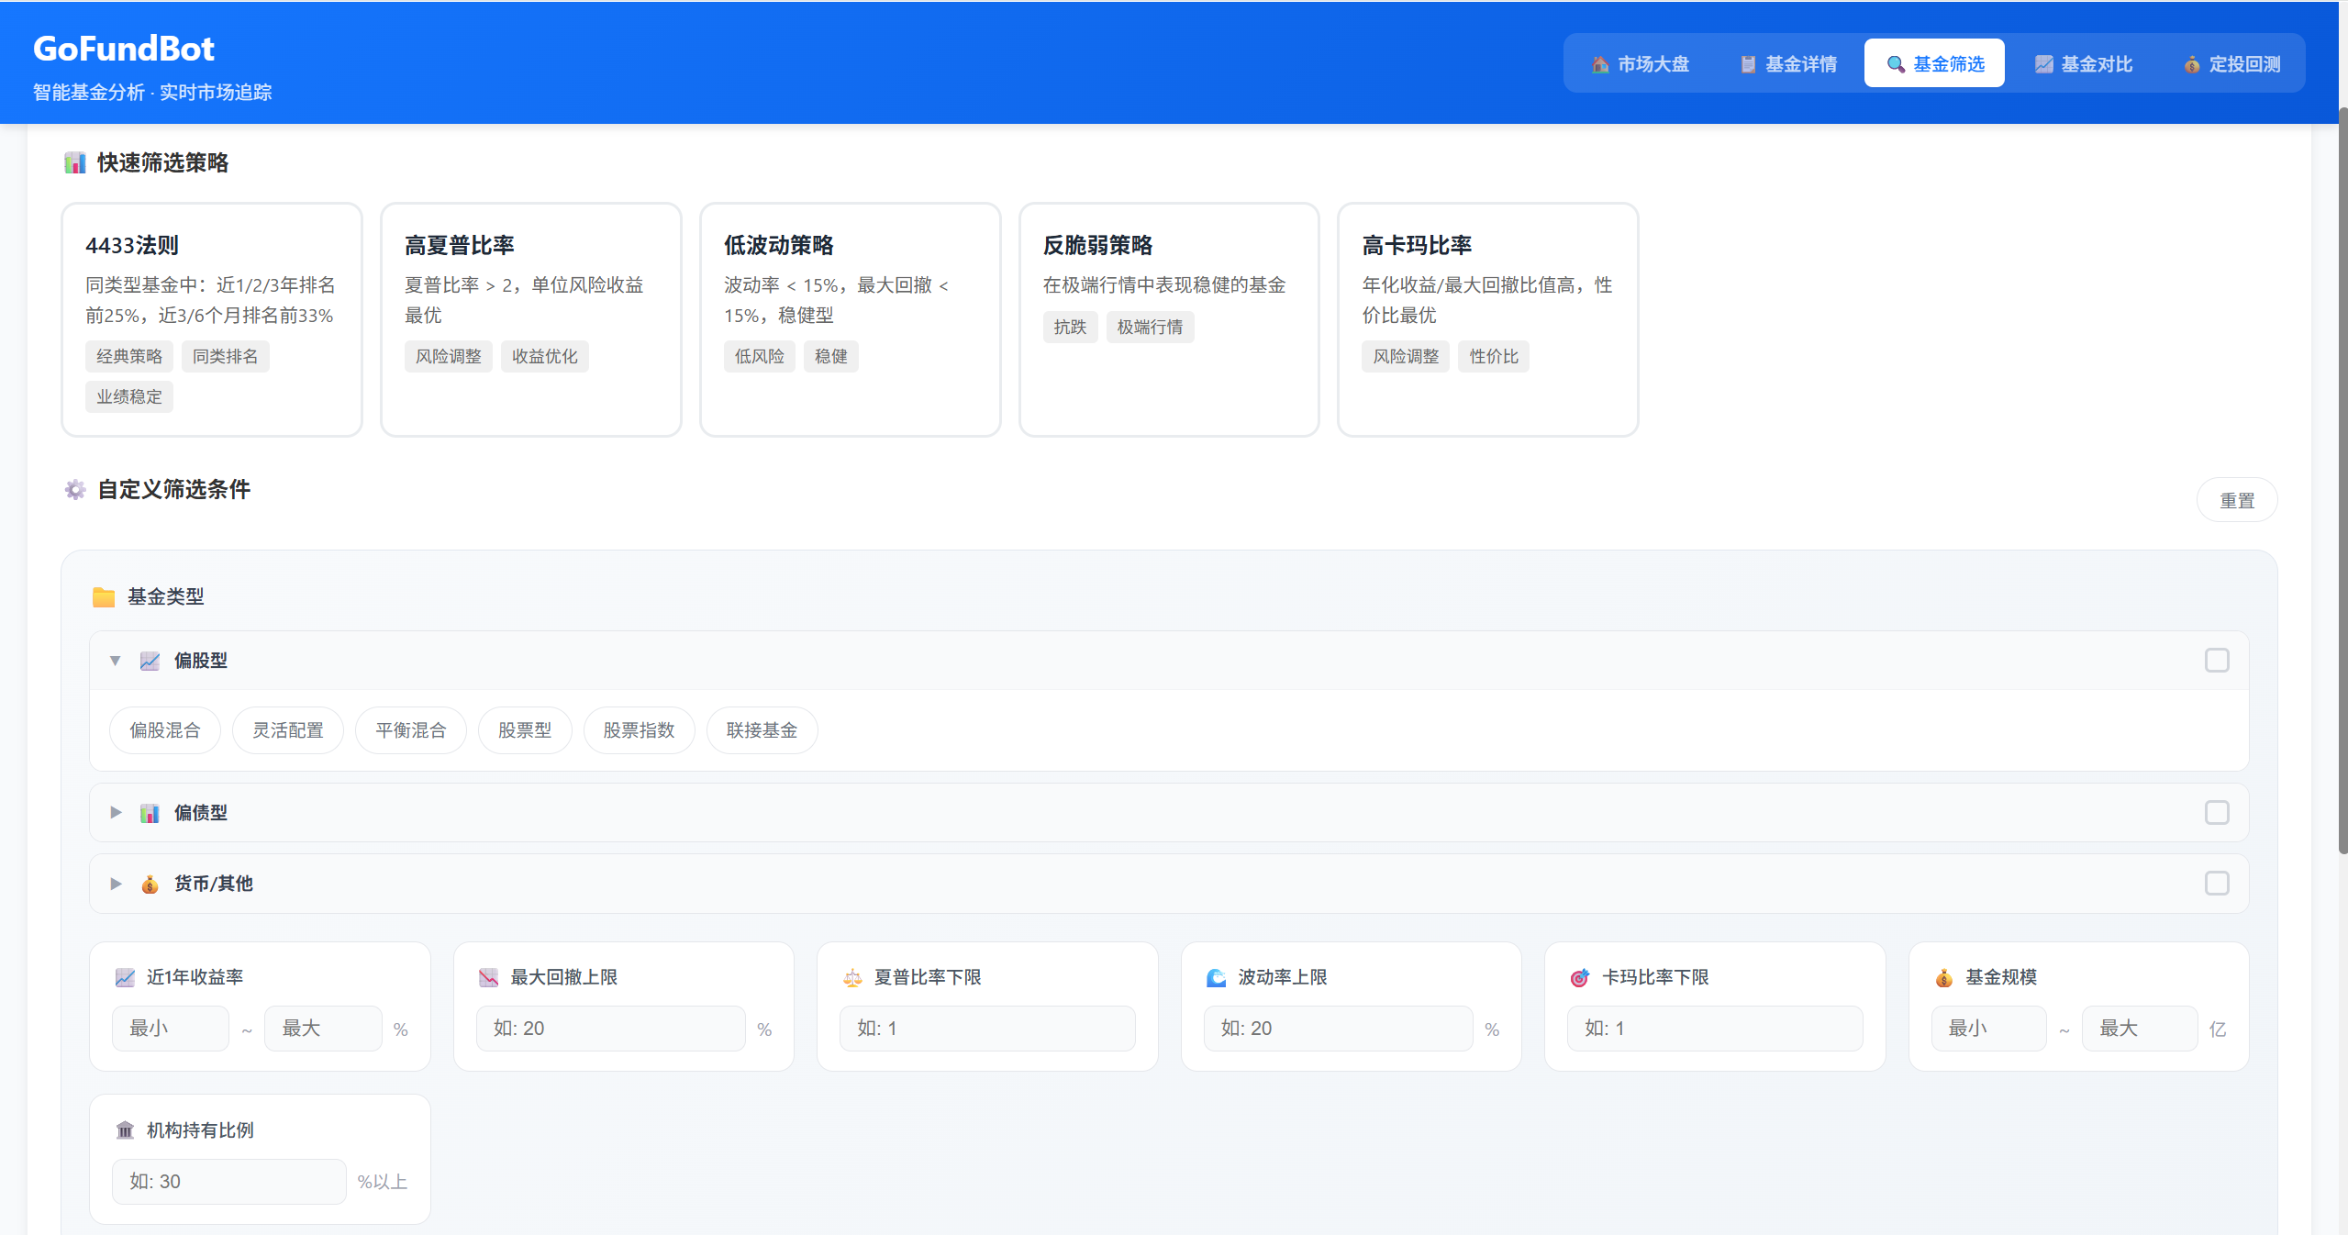Click the magnifier icon in 基金筛选 tab
Viewport: 2348px width, 1235px height.
[1896, 64]
